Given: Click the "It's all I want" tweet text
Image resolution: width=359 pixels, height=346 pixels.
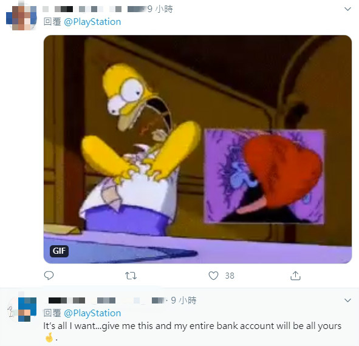Looking at the screenshot, I should tap(193, 326).
